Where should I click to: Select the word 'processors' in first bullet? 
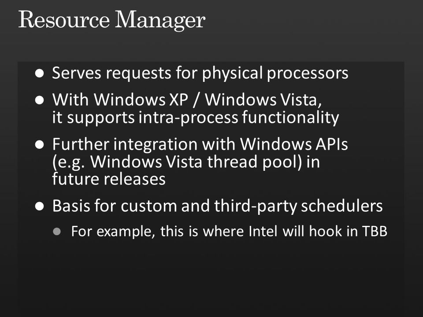(308, 74)
